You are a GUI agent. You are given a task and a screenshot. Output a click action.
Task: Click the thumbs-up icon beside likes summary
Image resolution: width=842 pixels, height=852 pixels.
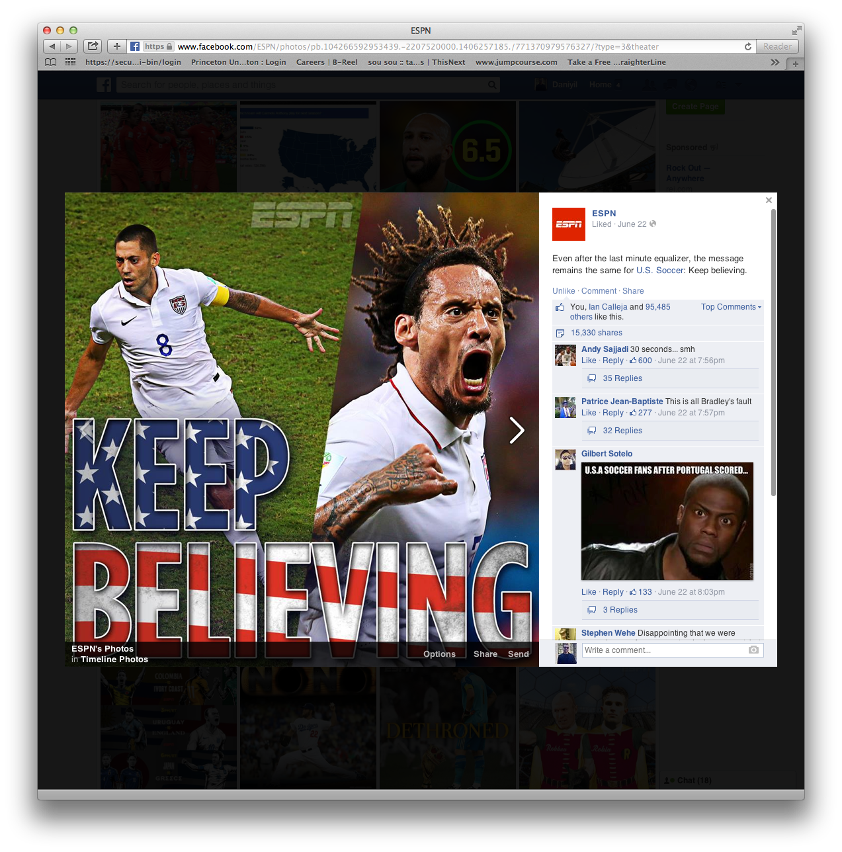point(560,308)
